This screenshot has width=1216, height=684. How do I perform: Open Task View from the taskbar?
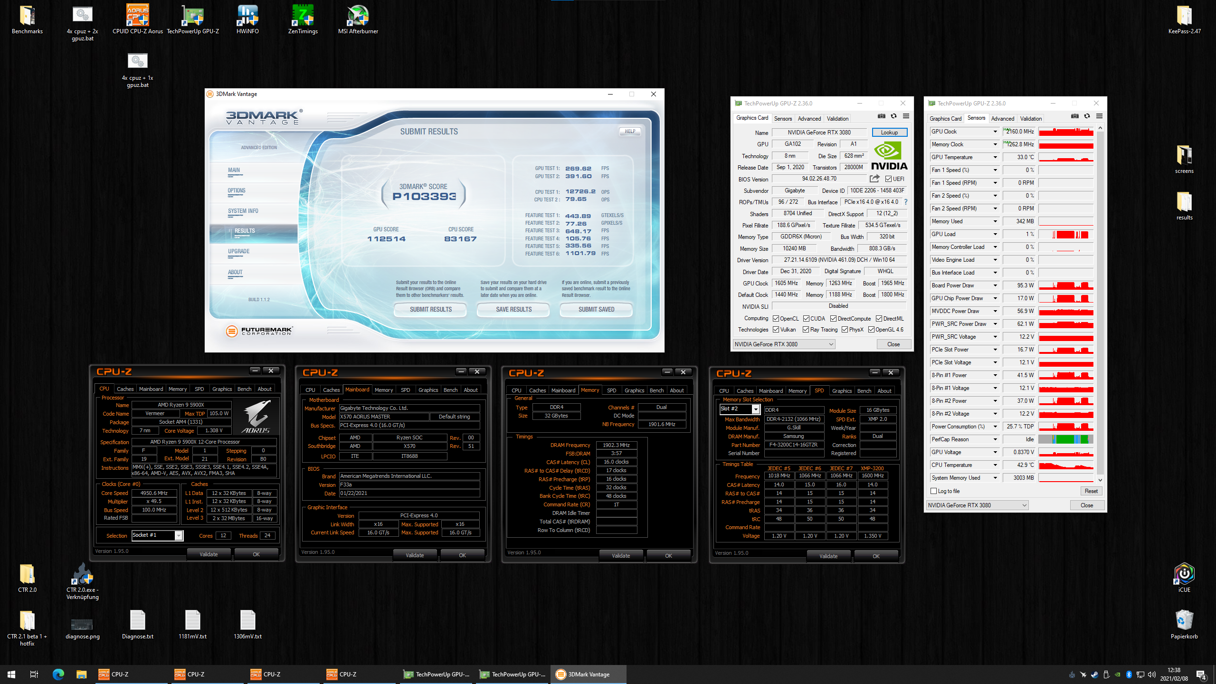click(x=34, y=674)
